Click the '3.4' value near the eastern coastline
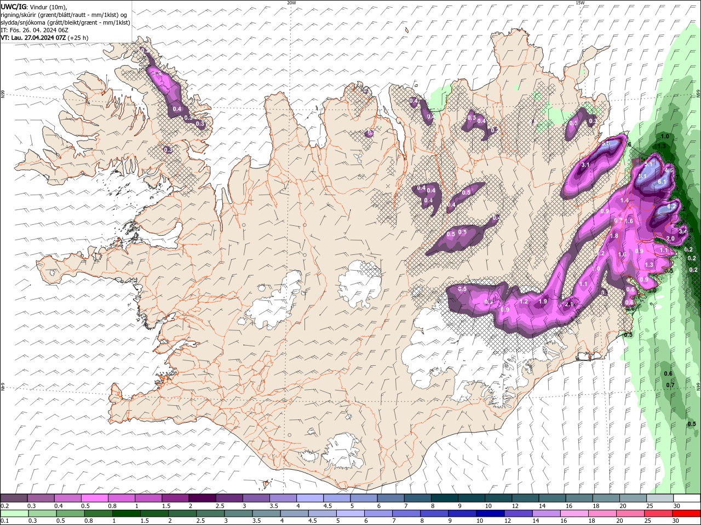The height and width of the screenshot is (525, 701). pos(682,231)
